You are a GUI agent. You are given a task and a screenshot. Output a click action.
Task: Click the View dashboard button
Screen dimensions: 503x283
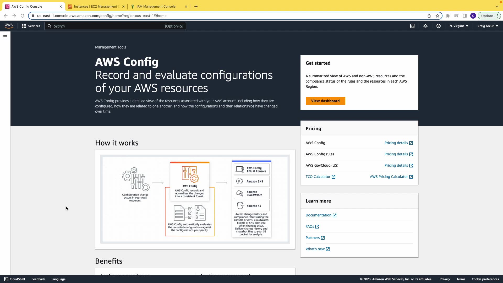[325, 101]
